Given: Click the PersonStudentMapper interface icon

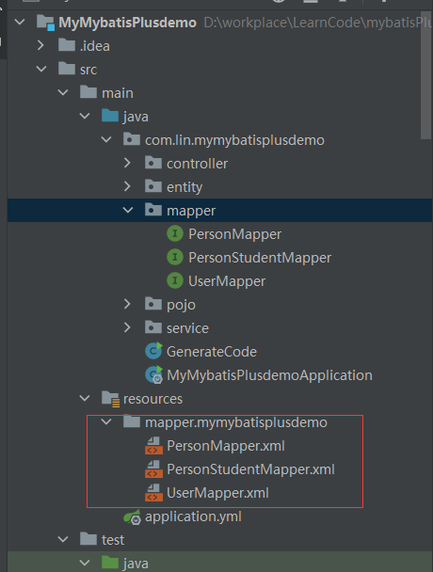Looking at the screenshot, I should pos(175,258).
